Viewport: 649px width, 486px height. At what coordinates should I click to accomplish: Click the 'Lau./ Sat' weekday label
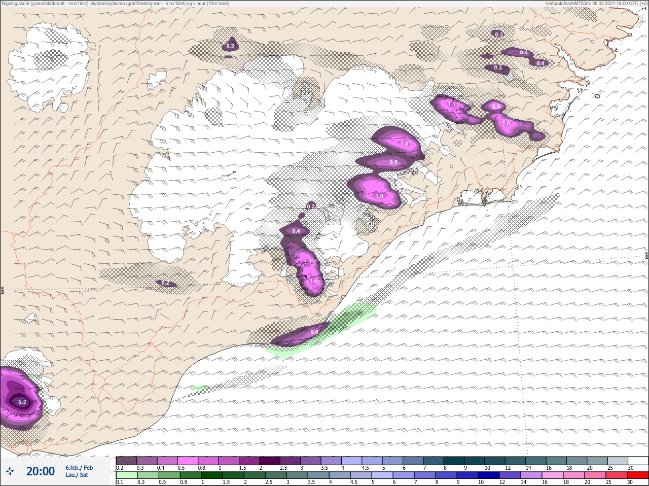tap(77, 475)
